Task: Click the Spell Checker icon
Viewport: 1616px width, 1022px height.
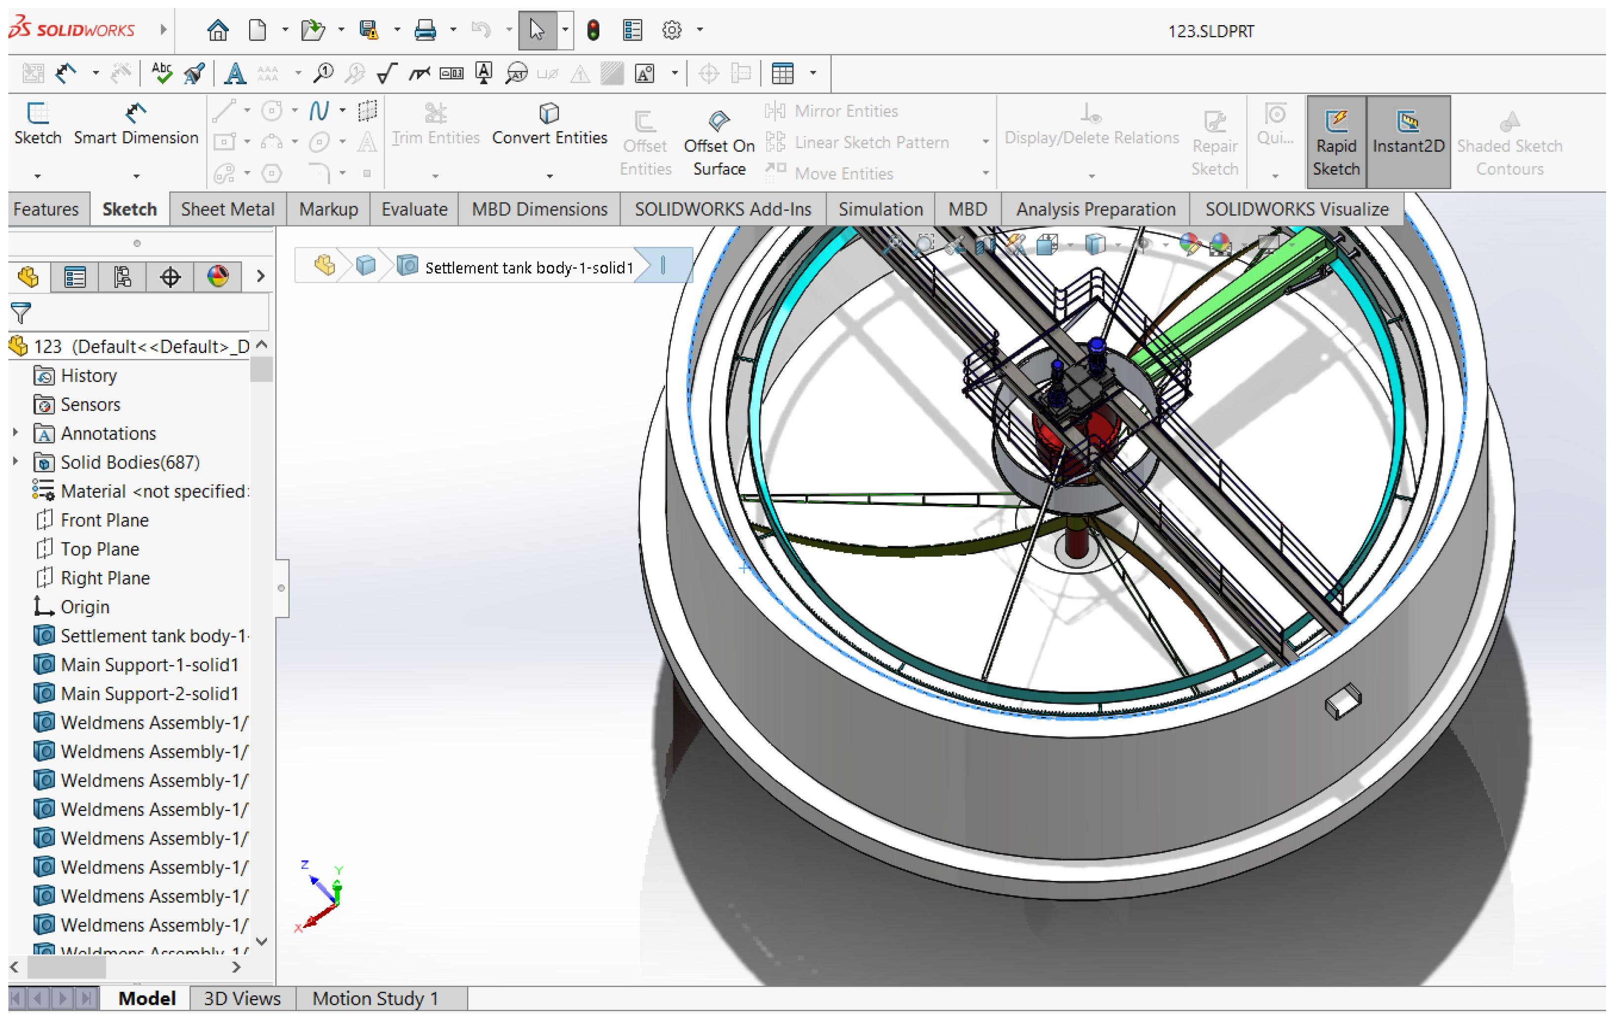Action: pos(162,72)
